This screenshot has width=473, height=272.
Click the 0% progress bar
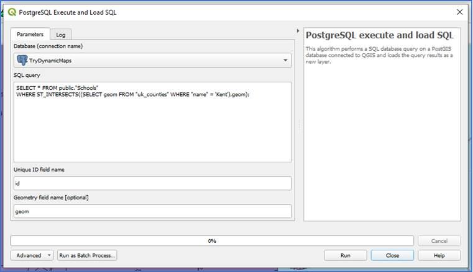click(212, 241)
